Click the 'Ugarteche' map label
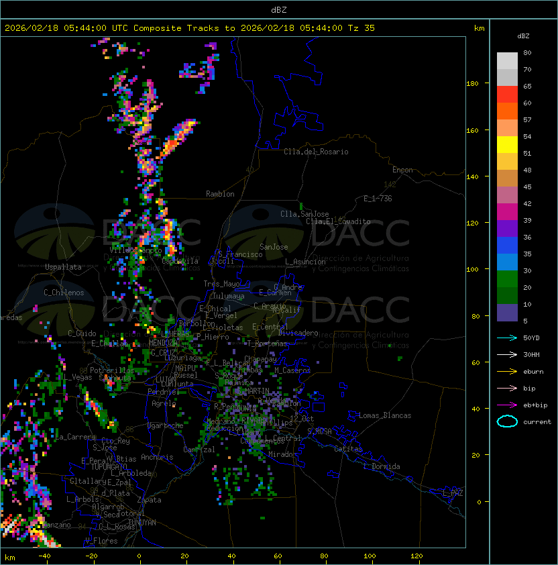This screenshot has width=558, height=565. (166, 425)
